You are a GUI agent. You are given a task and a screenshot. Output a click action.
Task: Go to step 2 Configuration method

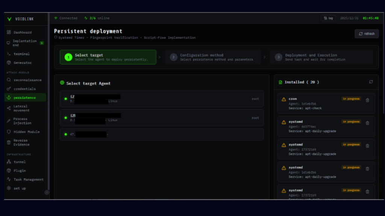tap(212, 57)
